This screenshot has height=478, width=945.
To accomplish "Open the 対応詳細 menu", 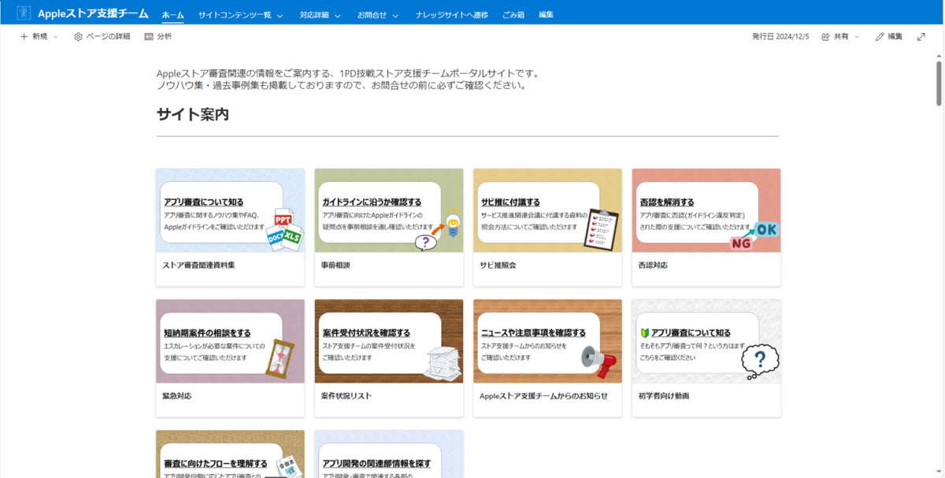I will point(314,15).
